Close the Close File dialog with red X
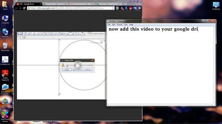 [92, 60]
